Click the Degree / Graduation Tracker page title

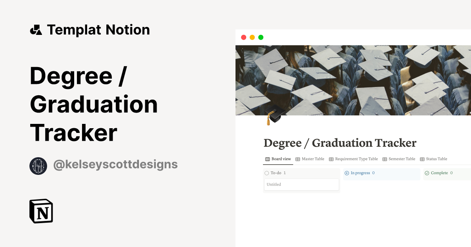tap(340, 143)
